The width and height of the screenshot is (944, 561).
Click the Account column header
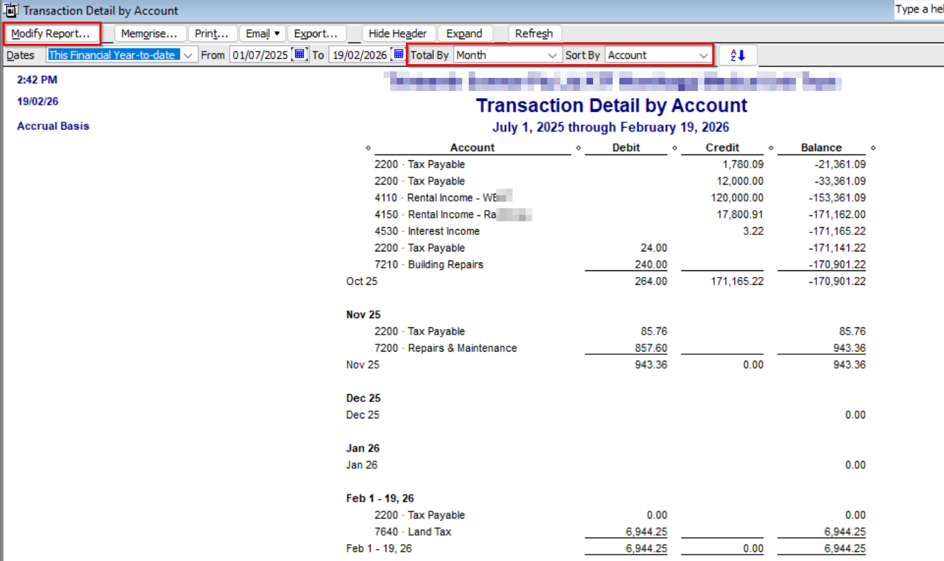click(473, 147)
